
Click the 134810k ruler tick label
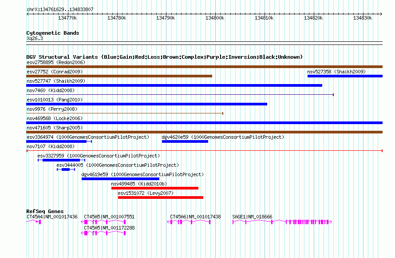coord(264,18)
